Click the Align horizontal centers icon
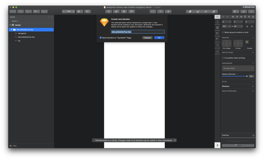 click(237, 17)
